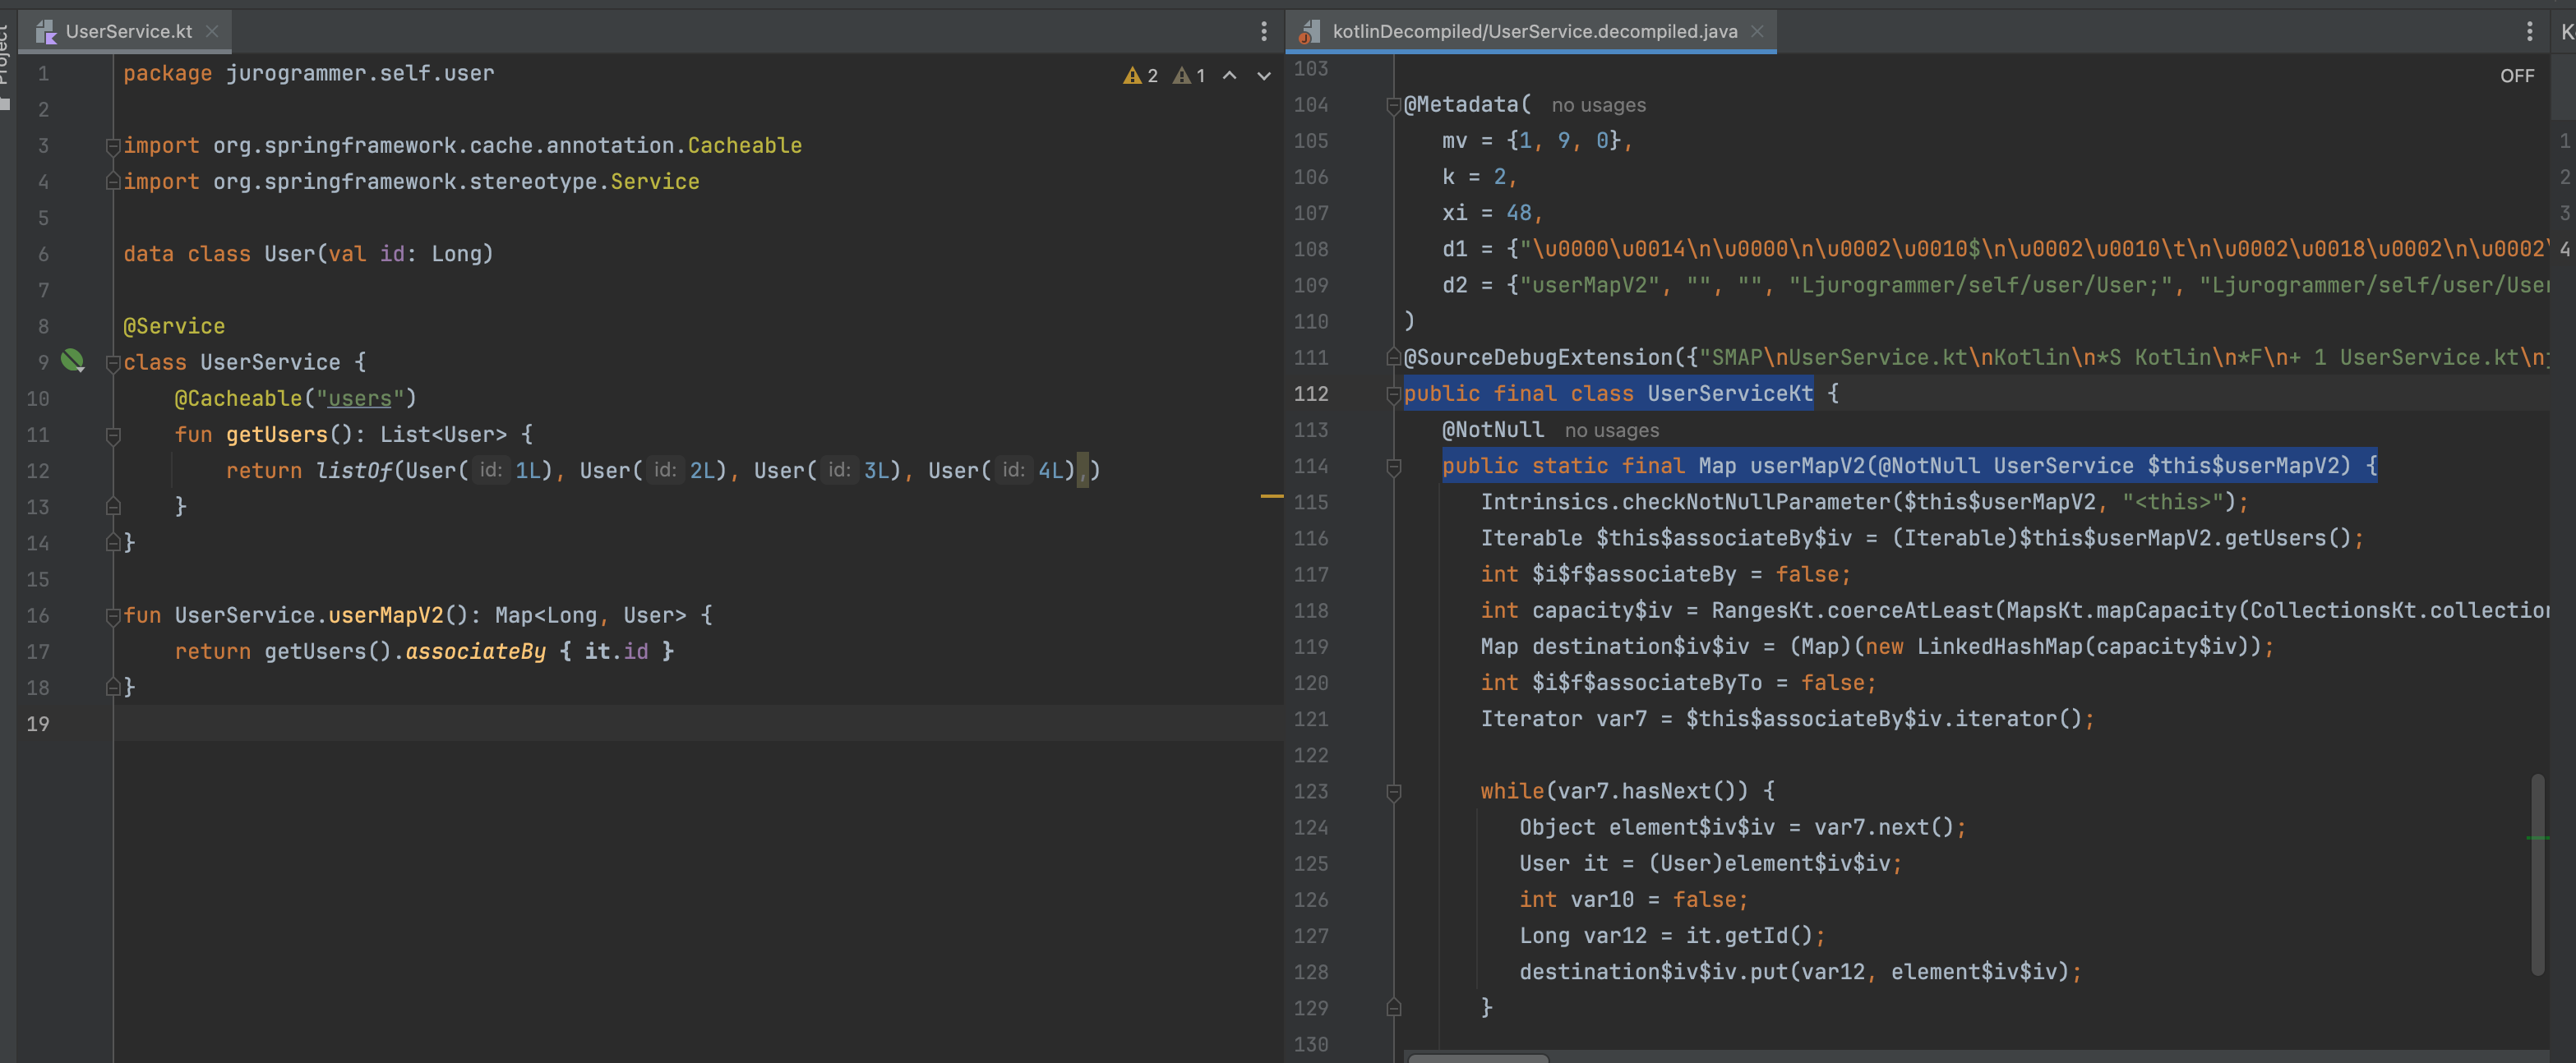
Task: Collapse UserServiceKt class fold on line 112
Action: [1393, 394]
